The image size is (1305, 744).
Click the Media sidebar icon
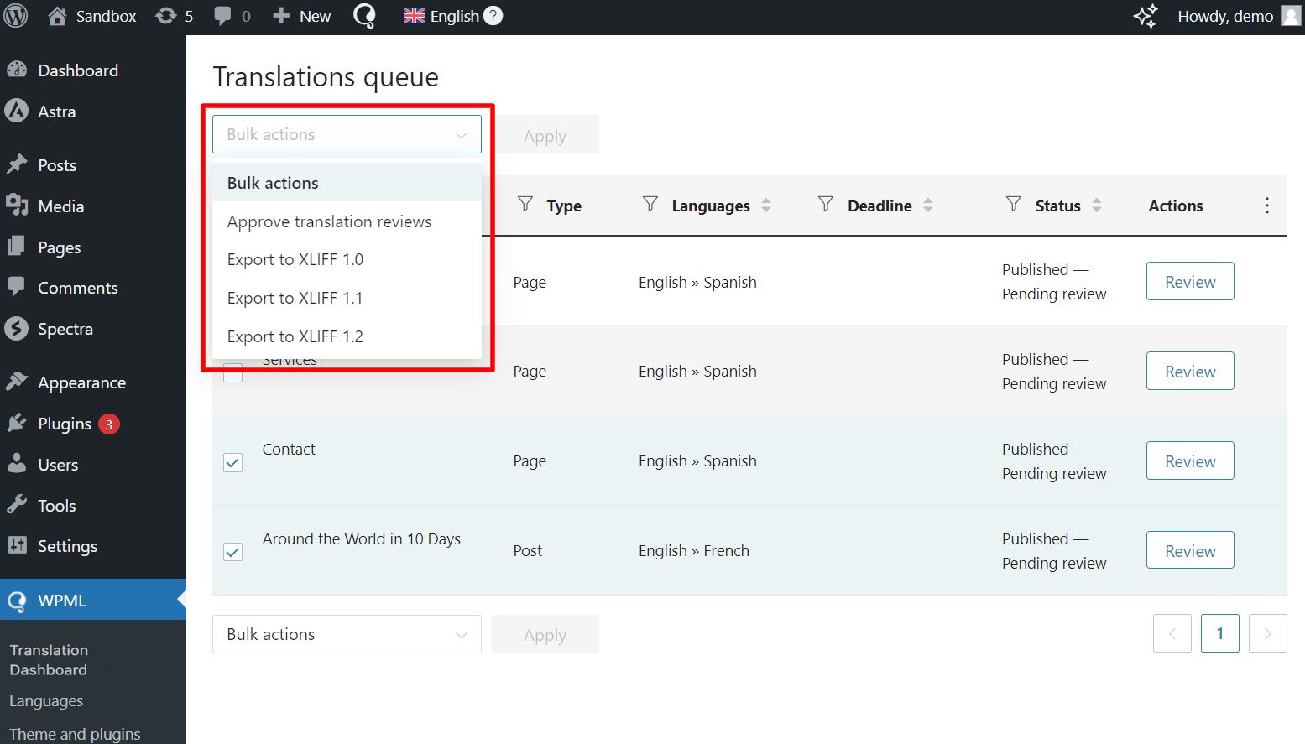17,206
